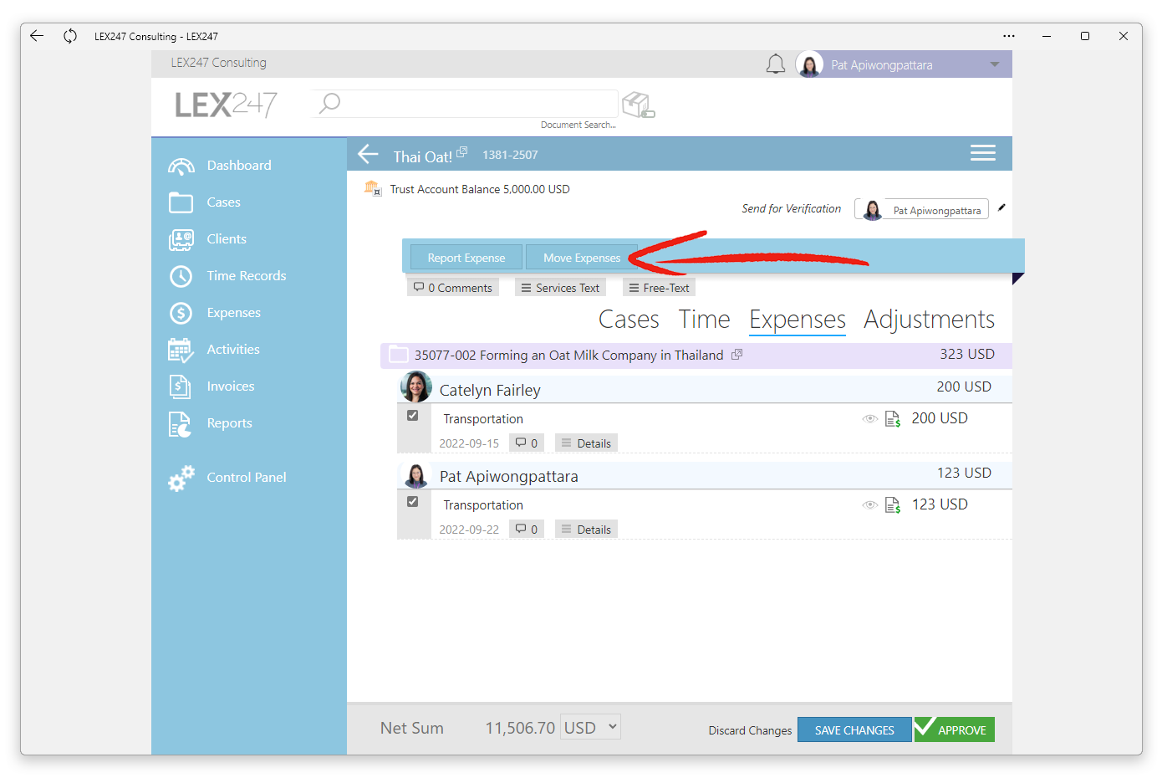Image resolution: width=1162 pixels, height=778 pixels.
Task: Uncheck Pat Apiwongpattara's Transportation expense checkbox
Action: click(x=413, y=501)
